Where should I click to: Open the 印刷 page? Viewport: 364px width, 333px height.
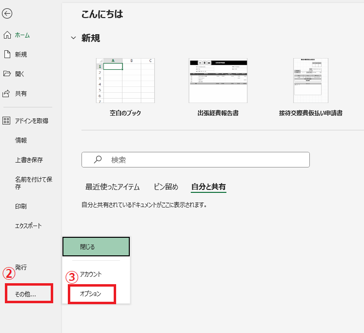pos(21,207)
